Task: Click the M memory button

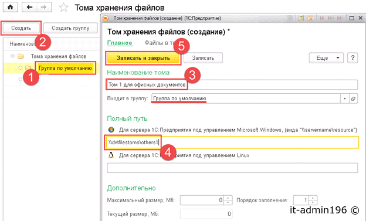Action: coord(321,18)
